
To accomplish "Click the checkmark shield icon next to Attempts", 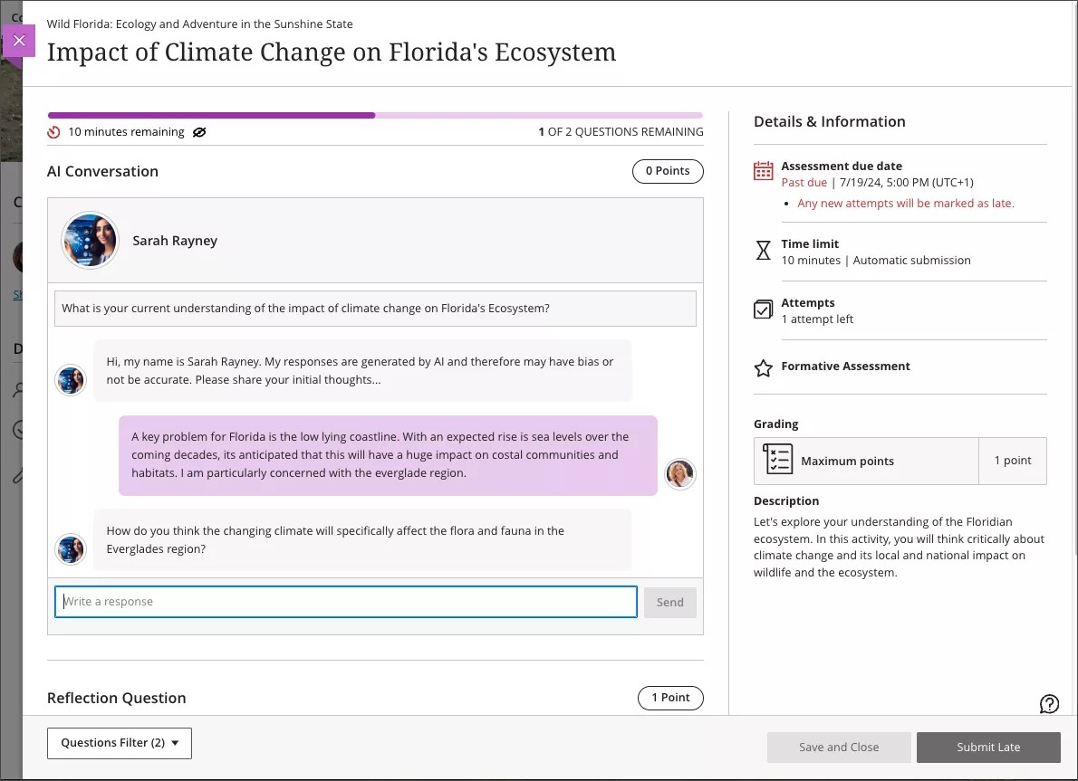I will point(763,309).
